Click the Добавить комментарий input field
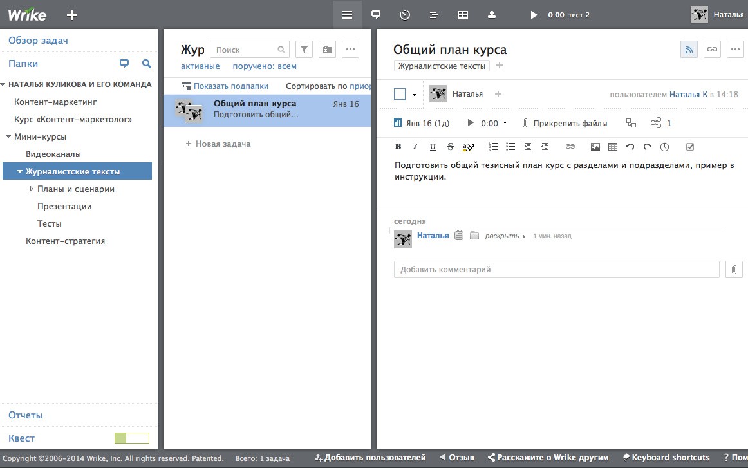The image size is (748, 468). point(556,270)
